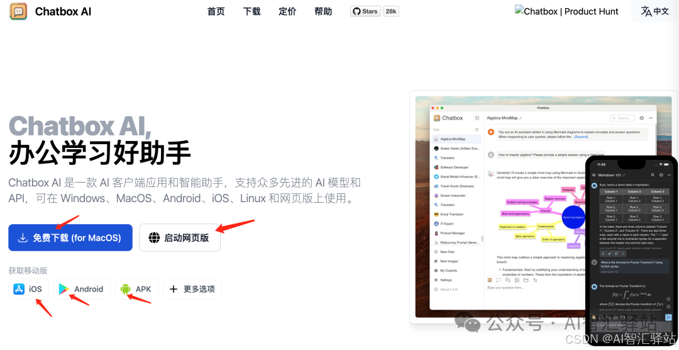This screenshot has width=679, height=350.
Task: Open the Chatbox Product Hunt link
Action: [566, 11]
